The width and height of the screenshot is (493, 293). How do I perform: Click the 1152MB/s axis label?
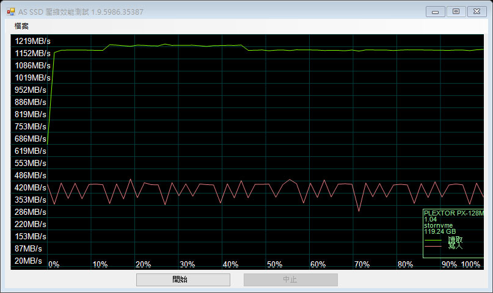32,53
